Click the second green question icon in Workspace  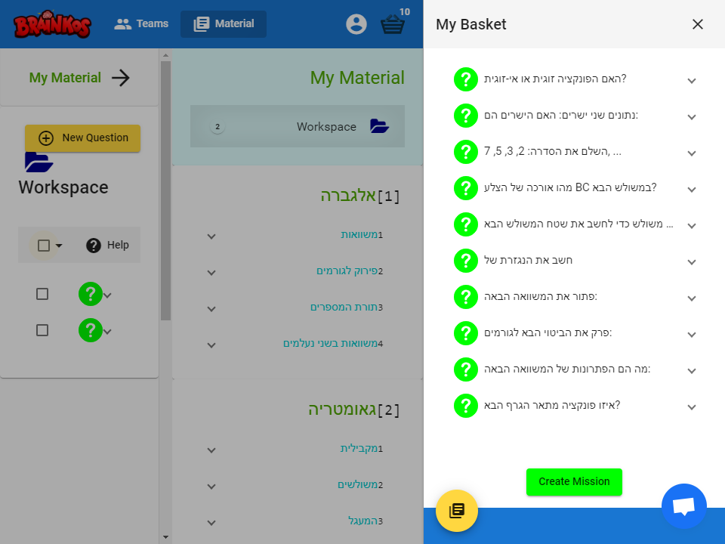pos(91,330)
